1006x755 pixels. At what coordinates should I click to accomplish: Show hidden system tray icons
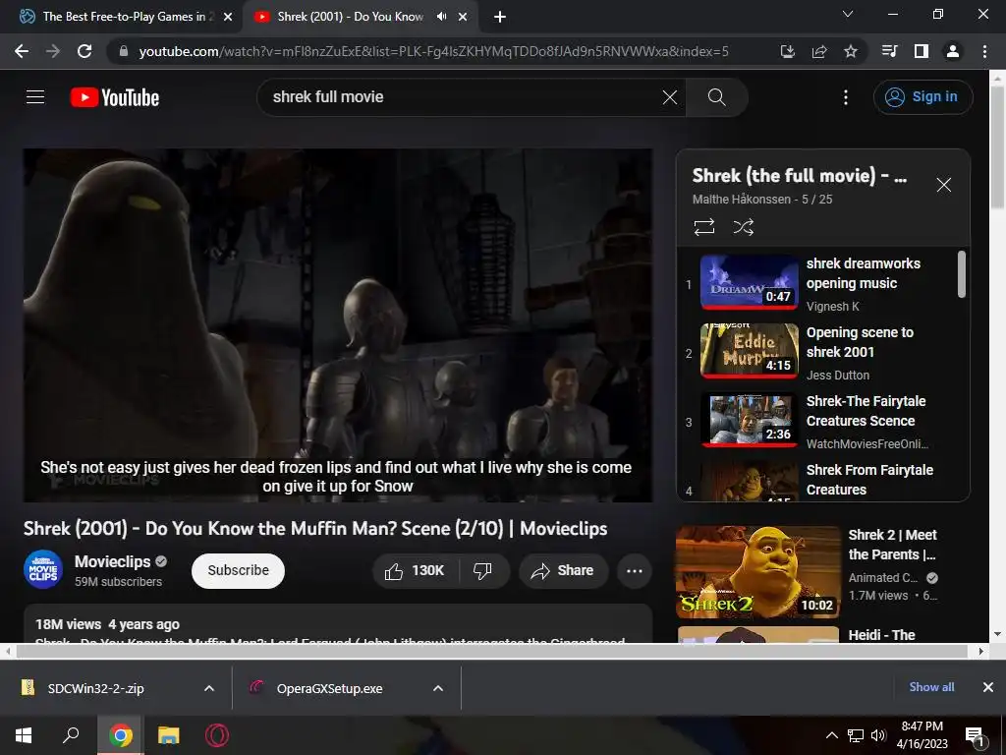(x=831, y=735)
